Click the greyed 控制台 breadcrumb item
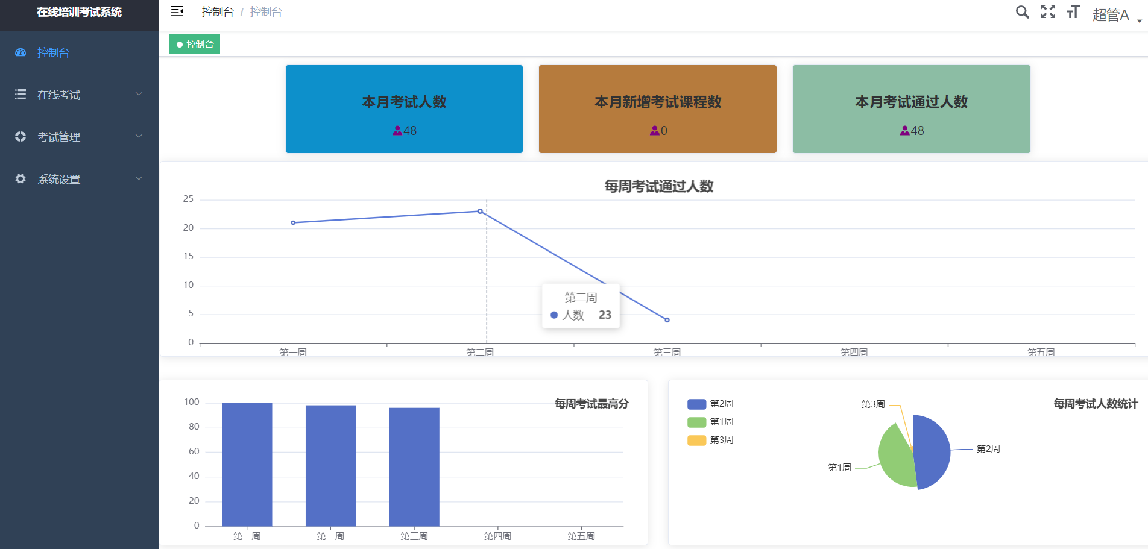 coord(266,12)
